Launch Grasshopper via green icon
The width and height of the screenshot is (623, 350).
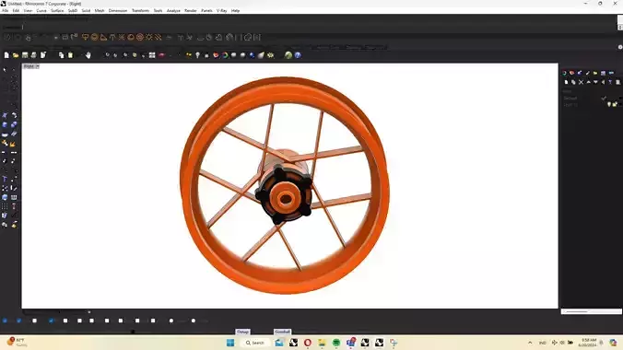pos(288,55)
